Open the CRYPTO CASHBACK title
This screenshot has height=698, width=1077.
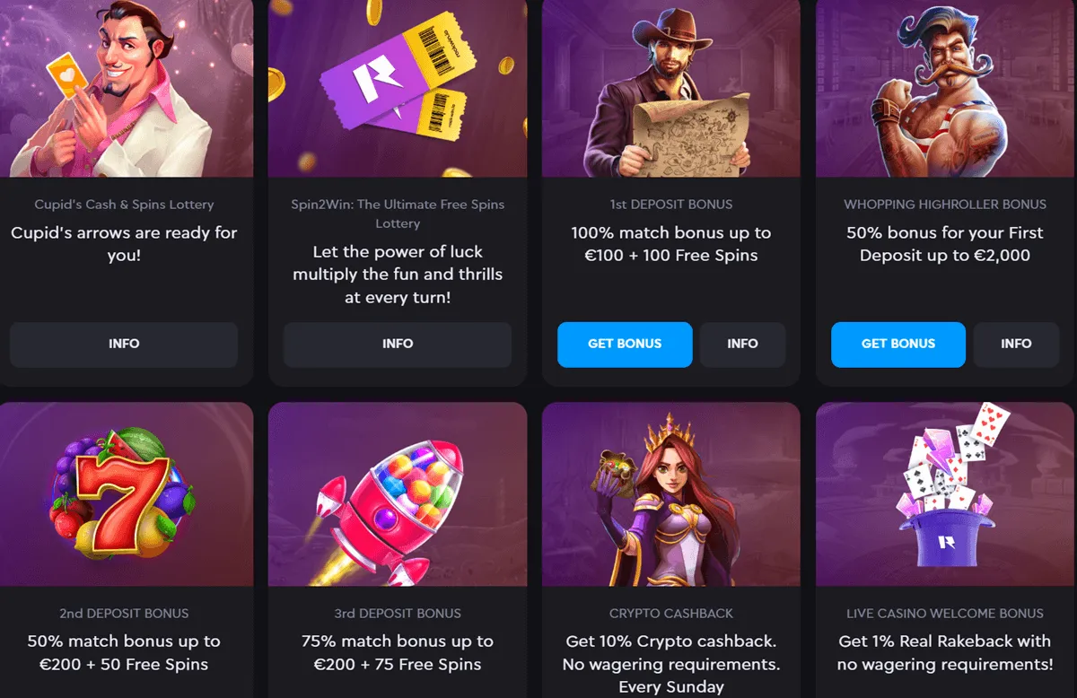(x=671, y=614)
